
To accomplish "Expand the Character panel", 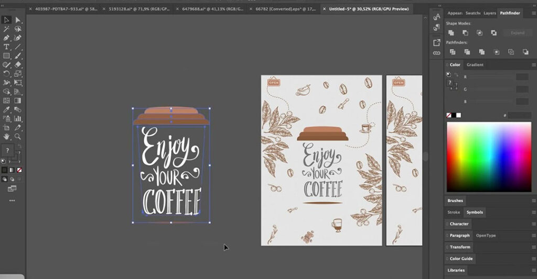I will point(458,224).
